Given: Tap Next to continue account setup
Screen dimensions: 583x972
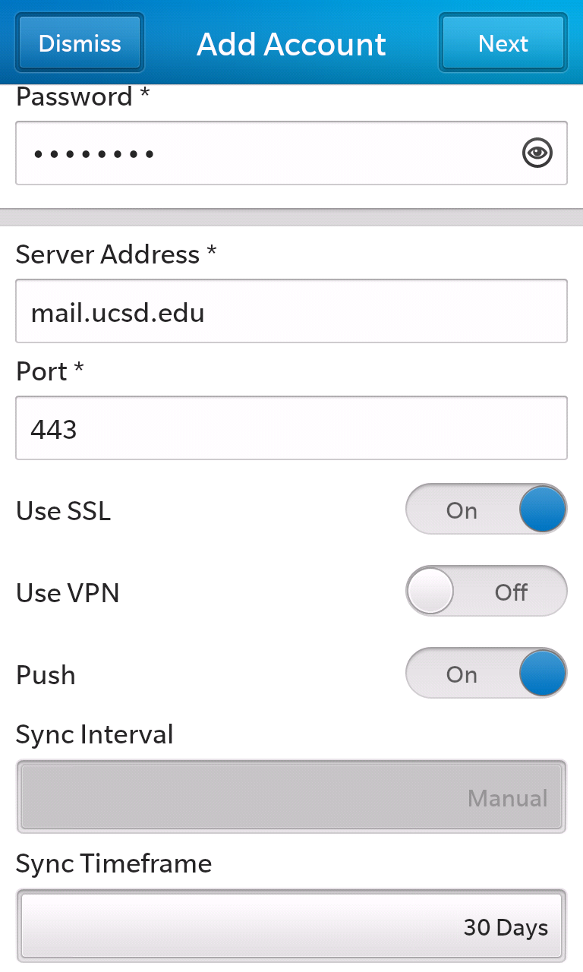Looking at the screenshot, I should [503, 43].
